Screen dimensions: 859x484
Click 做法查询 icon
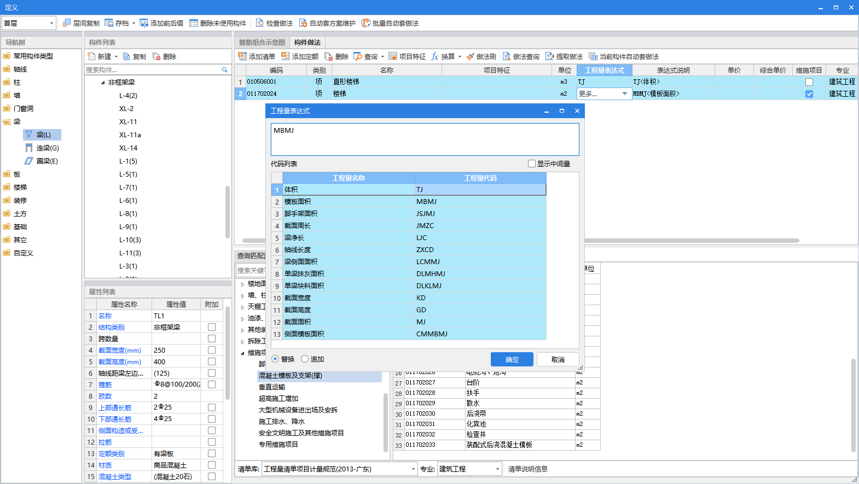[507, 56]
